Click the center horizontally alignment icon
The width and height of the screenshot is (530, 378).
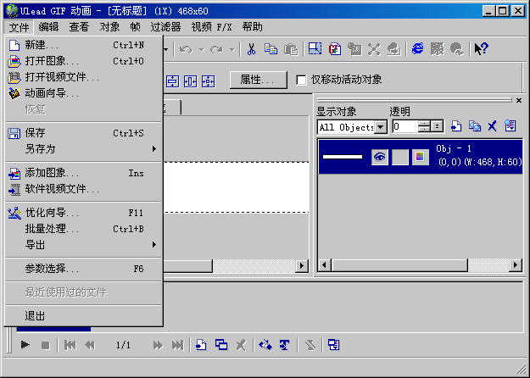click(x=190, y=81)
